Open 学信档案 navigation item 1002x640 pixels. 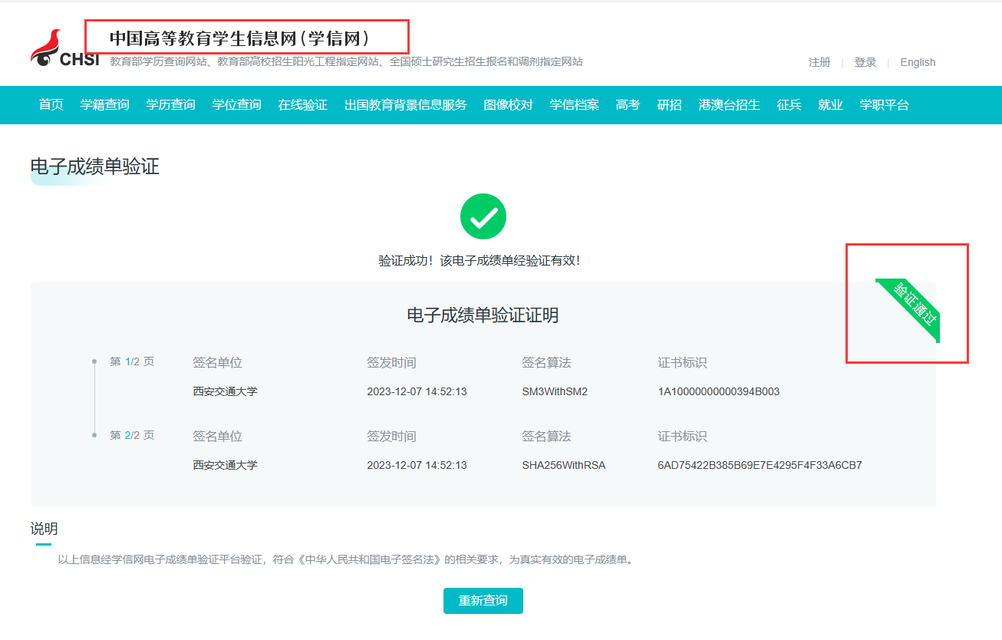[575, 105]
